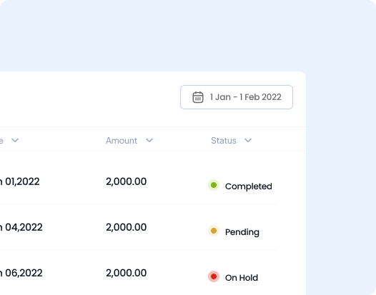Screen dimensions: 376x295
Task: Click the green Completed status dot
Action: 214,185
